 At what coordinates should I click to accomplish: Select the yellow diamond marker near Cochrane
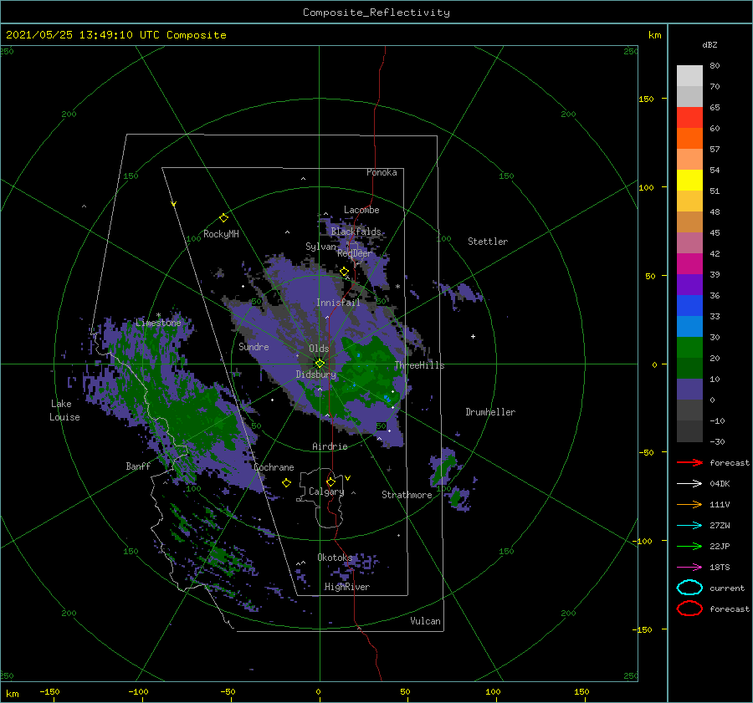286,482
